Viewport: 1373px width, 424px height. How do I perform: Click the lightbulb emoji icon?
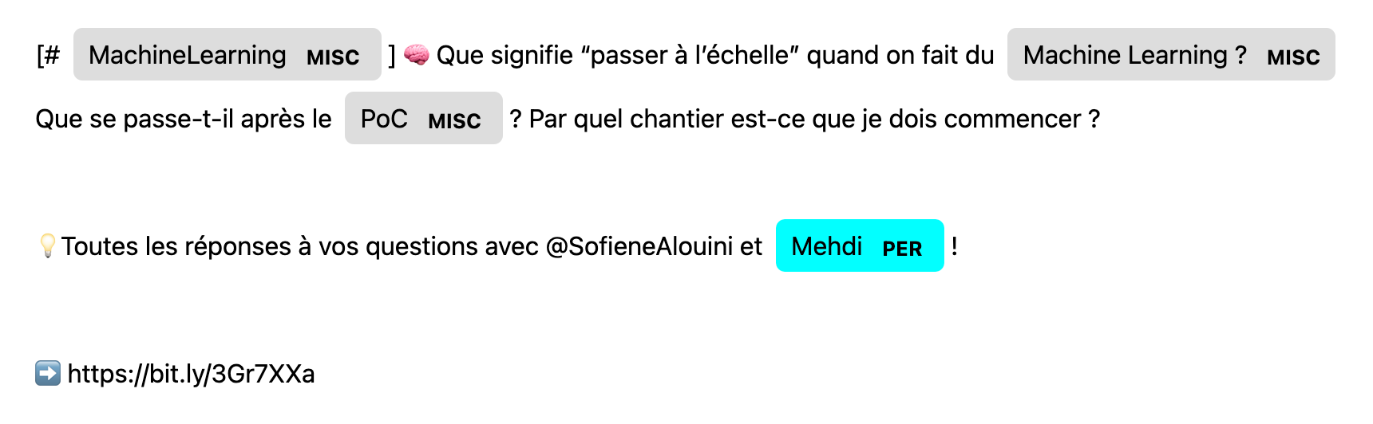click(47, 246)
